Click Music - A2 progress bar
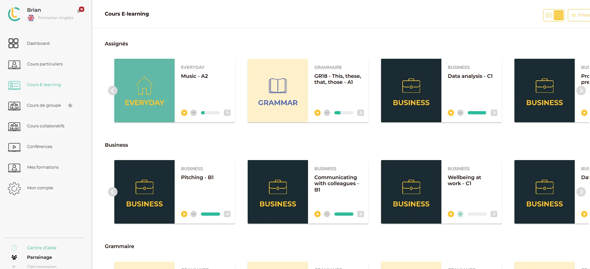The image size is (590, 269). [x=211, y=113]
